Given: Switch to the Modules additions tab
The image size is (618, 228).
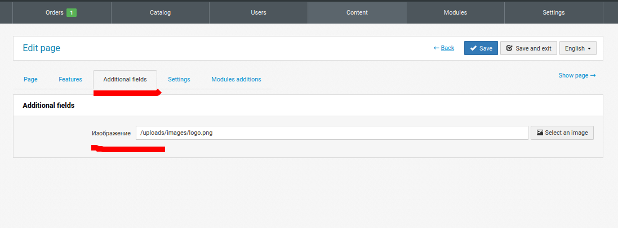Looking at the screenshot, I should pyautogui.click(x=236, y=79).
